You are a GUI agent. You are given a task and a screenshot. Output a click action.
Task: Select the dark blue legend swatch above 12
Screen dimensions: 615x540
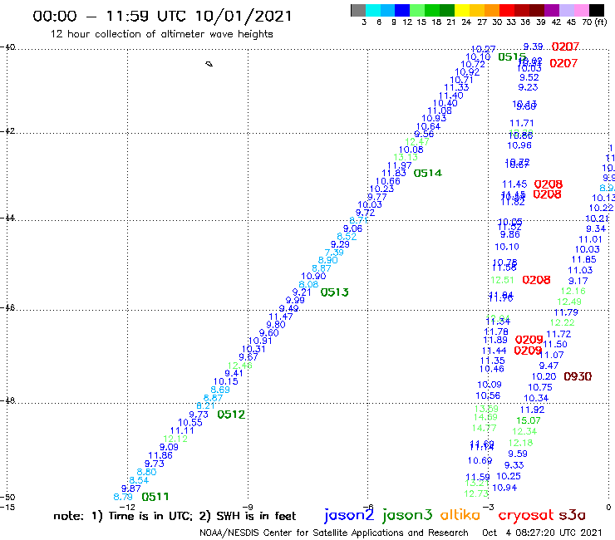(x=402, y=10)
